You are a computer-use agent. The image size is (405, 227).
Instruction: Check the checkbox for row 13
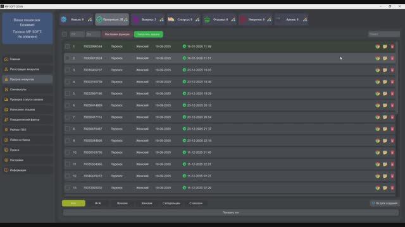coord(67,188)
